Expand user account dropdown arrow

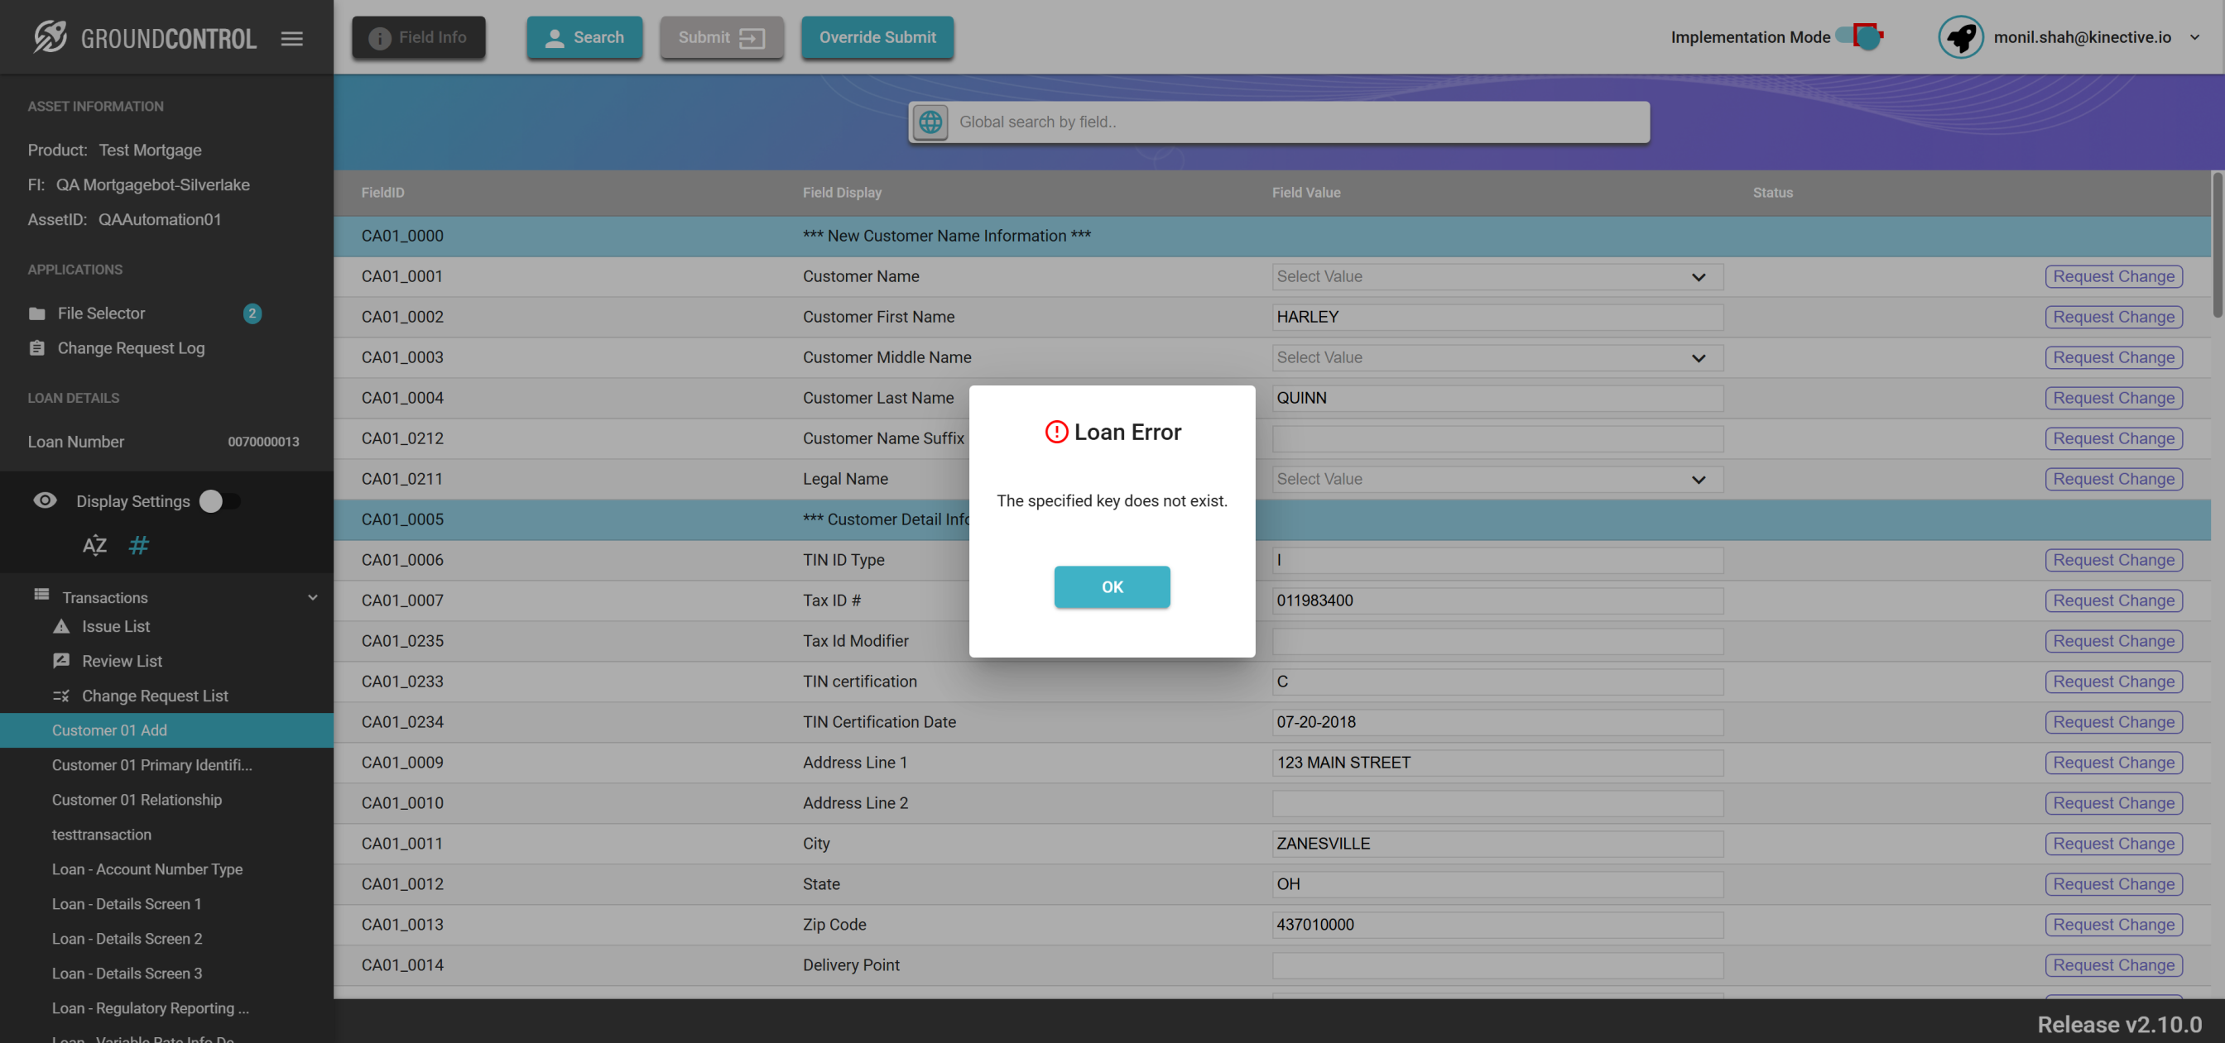pos(2194,37)
